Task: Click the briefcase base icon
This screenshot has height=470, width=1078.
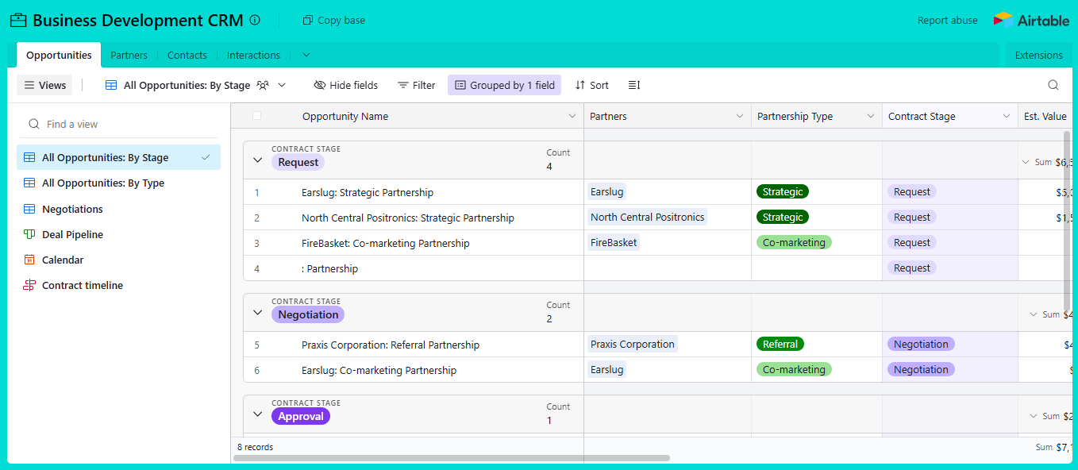Action: click(18, 21)
